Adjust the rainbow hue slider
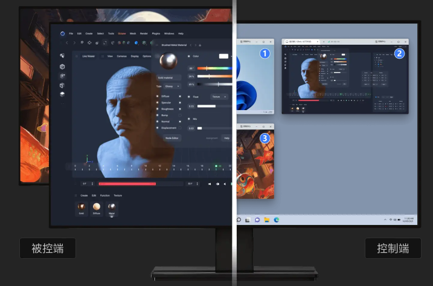The height and width of the screenshot is (286, 433). point(214,68)
